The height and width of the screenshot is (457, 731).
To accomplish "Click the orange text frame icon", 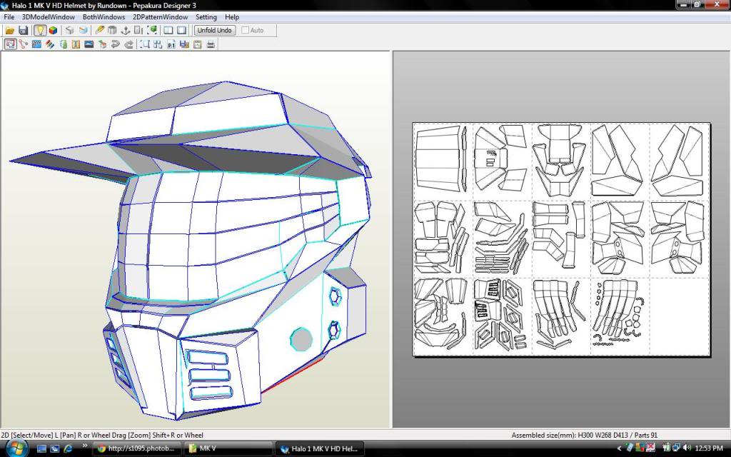I will [76, 44].
